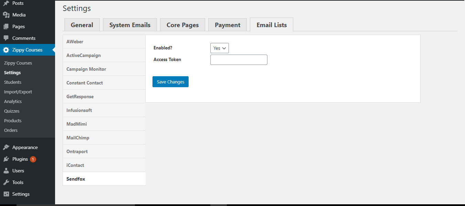The height and width of the screenshot is (206, 465).
Task: Go to the Students submenu page
Action: click(x=13, y=82)
